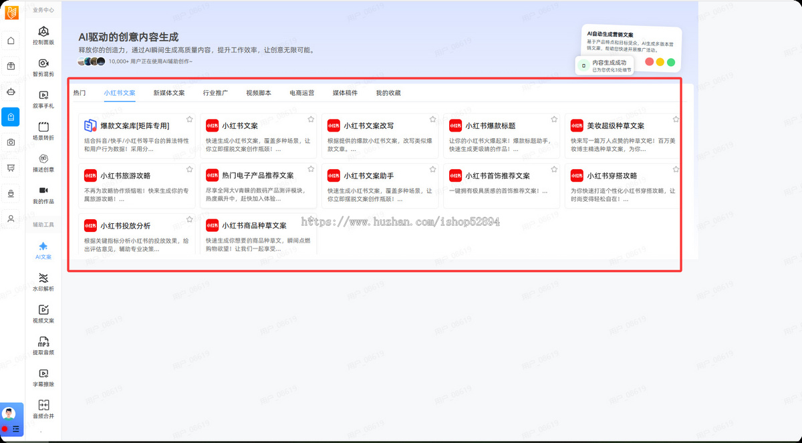The width and height of the screenshot is (802, 443).
Task: Open the home icon in the left rail
Action: coord(11,41)
